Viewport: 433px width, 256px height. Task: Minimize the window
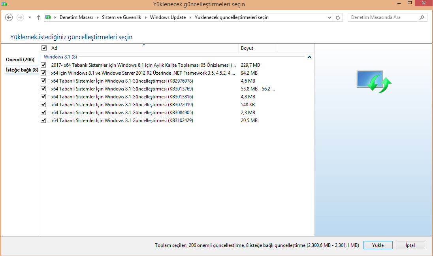click(x=399, y=3)
